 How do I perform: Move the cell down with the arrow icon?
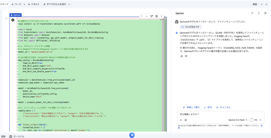point(146,16)
